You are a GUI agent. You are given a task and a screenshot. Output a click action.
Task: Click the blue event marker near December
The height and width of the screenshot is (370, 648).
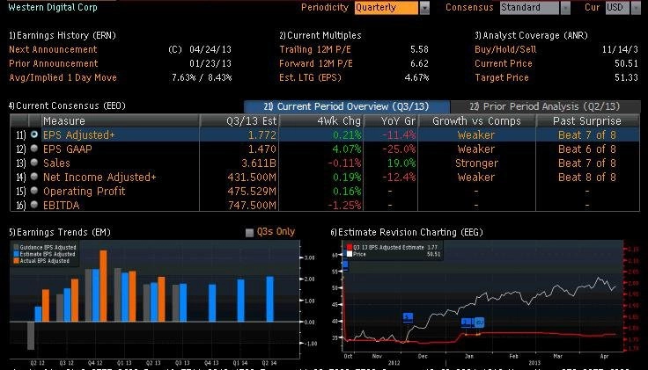pyautogui.click(x=408, y=317)
